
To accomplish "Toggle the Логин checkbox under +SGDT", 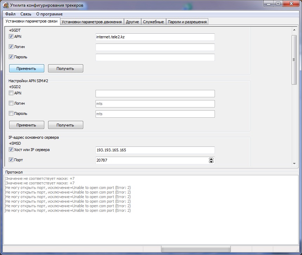I will [x=11, y=47].
